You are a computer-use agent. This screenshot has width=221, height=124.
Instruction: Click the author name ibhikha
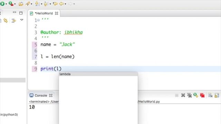coord(73,32)
